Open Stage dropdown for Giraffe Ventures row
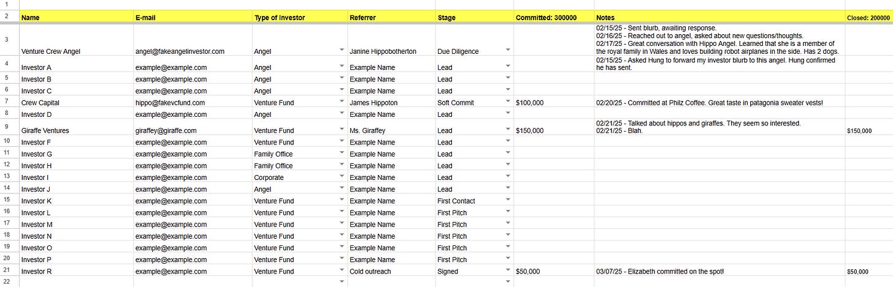 [508, 128]
